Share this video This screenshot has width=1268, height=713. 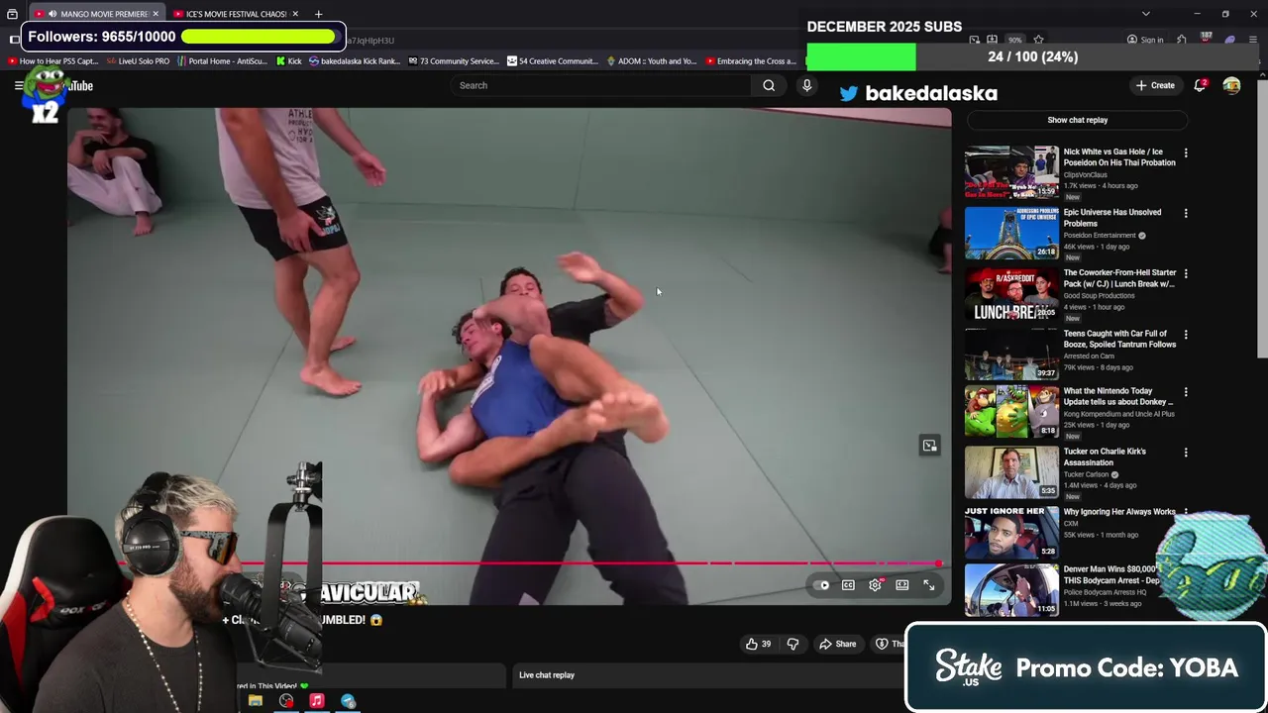click(x=837, y=644)
